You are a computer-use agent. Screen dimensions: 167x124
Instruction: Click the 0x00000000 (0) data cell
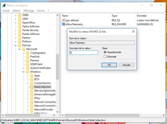(145, 24)
